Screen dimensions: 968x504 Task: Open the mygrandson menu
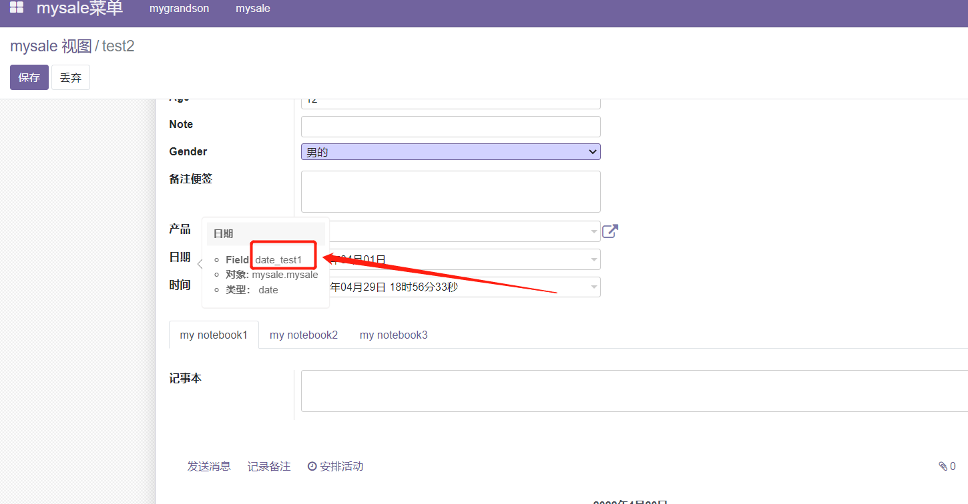point(179,9)
